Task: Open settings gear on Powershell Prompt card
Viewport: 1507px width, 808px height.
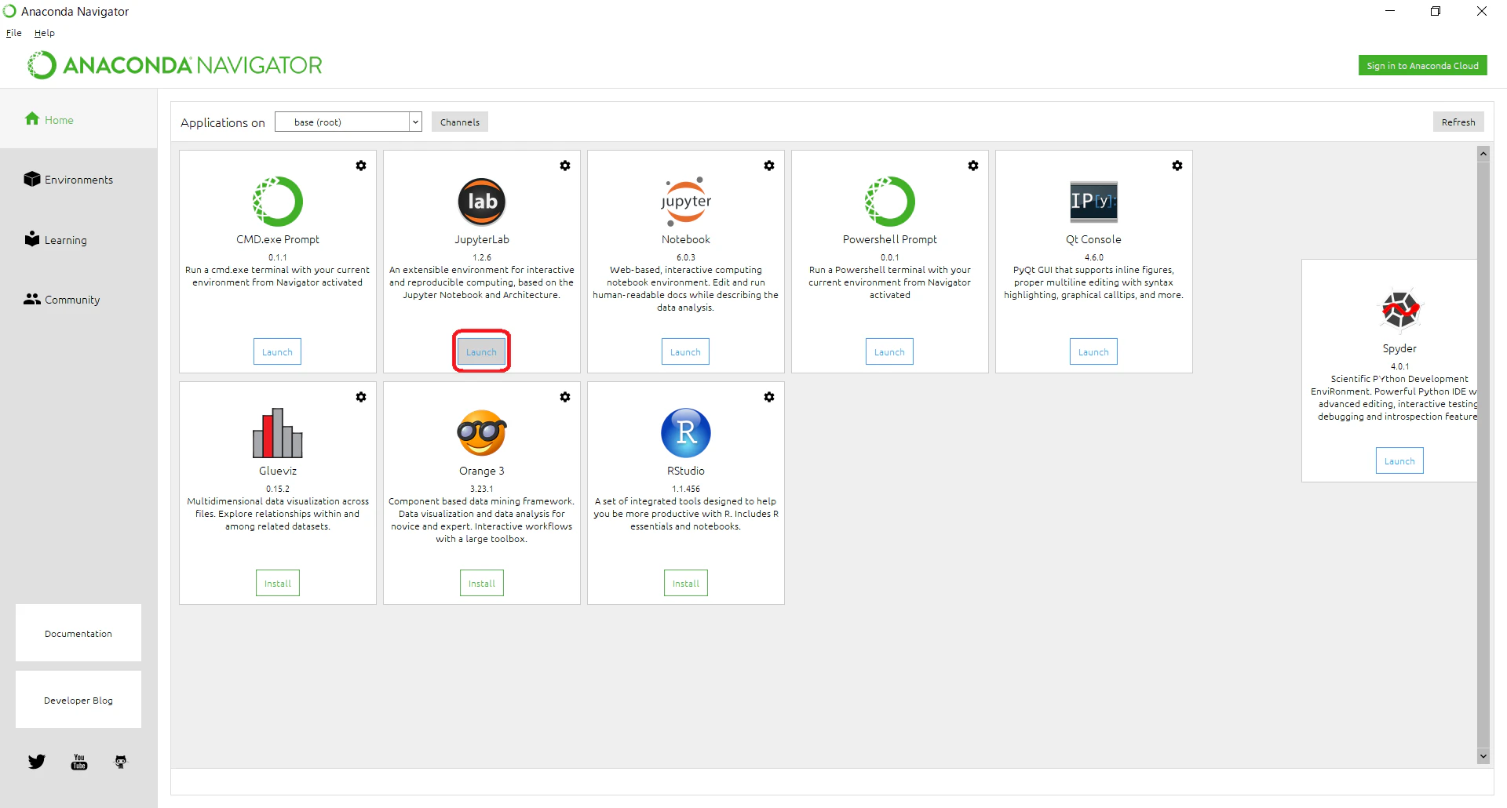Action: click(x=973, y=166)
